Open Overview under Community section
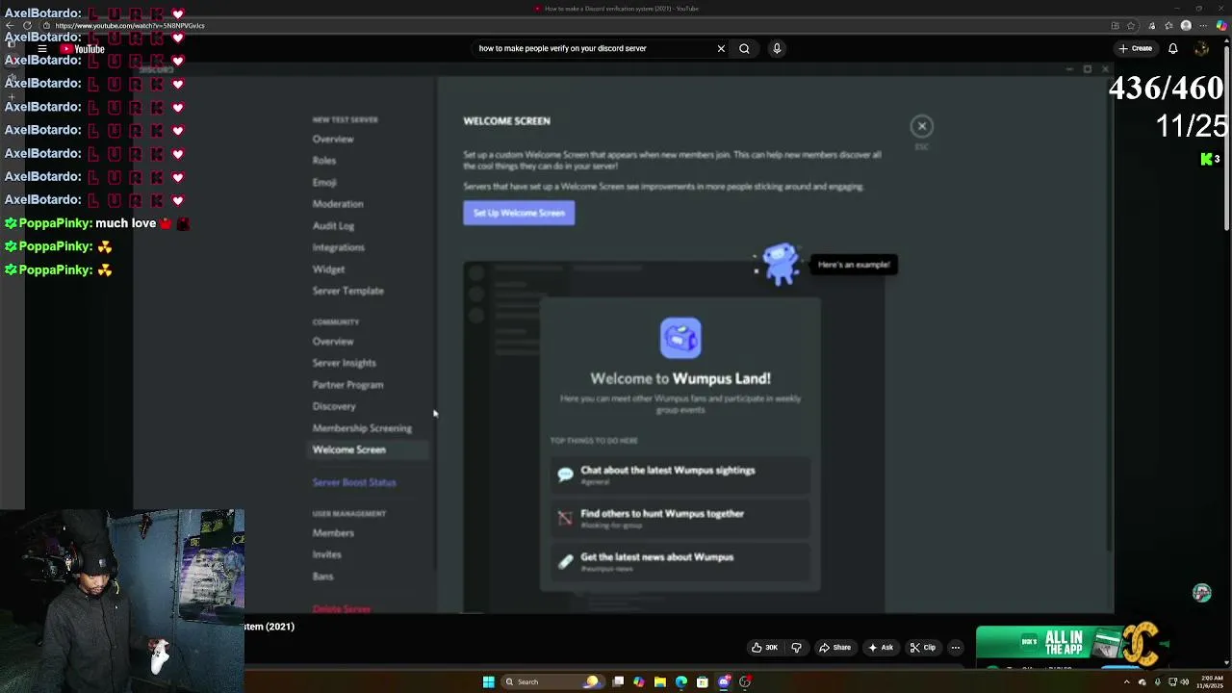Viewport: 1232px width, 693px height. click(x=333, y=341)
